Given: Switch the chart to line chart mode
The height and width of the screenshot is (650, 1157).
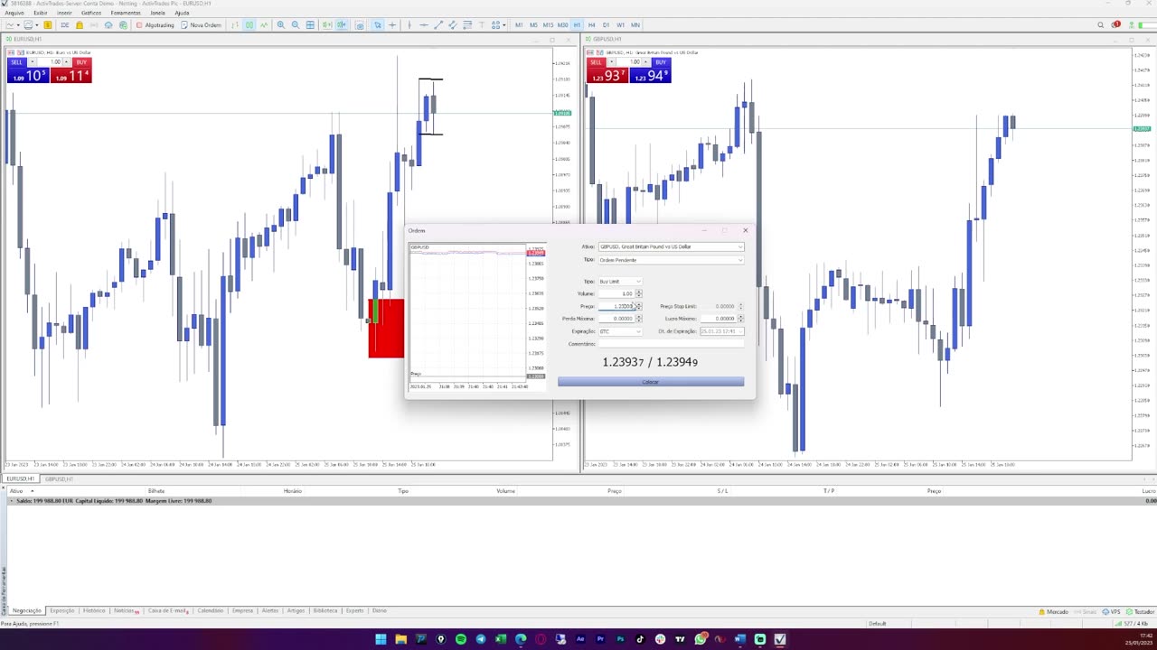Looking at the screenshot, I should click(265, 25).
